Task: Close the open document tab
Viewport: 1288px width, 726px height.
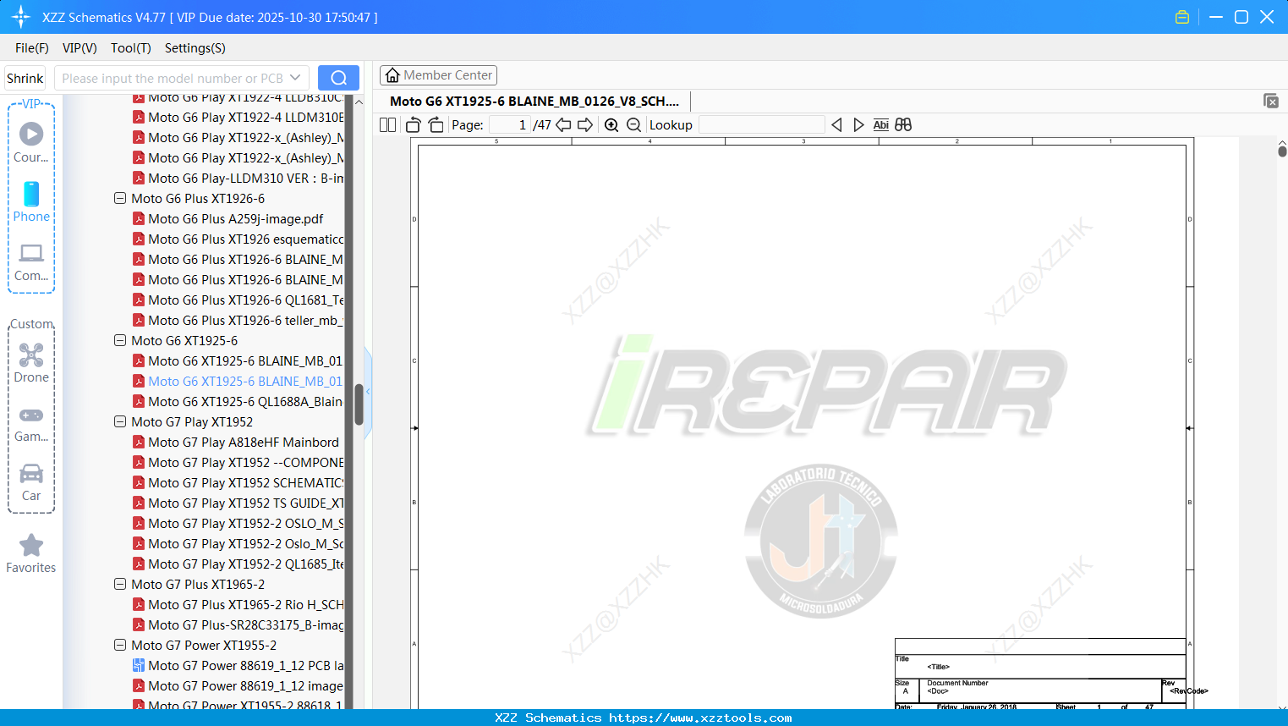Action: tap(1271, 101)
